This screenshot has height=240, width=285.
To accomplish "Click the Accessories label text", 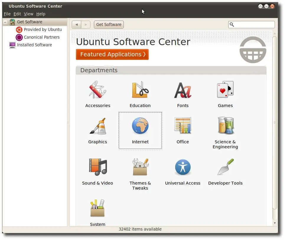I will 98,105.
